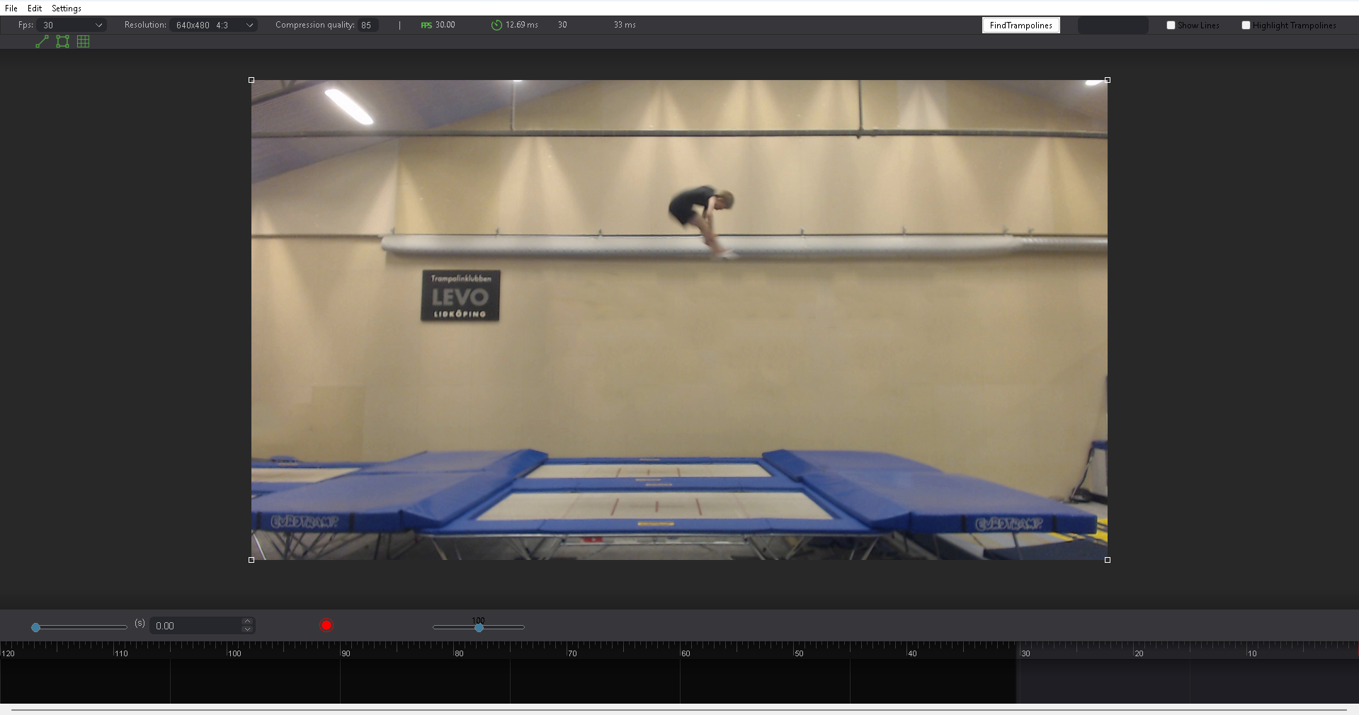Select the rectangle corner-points tool
This screenshot has height=715, width=1359.
coord(63,42)
